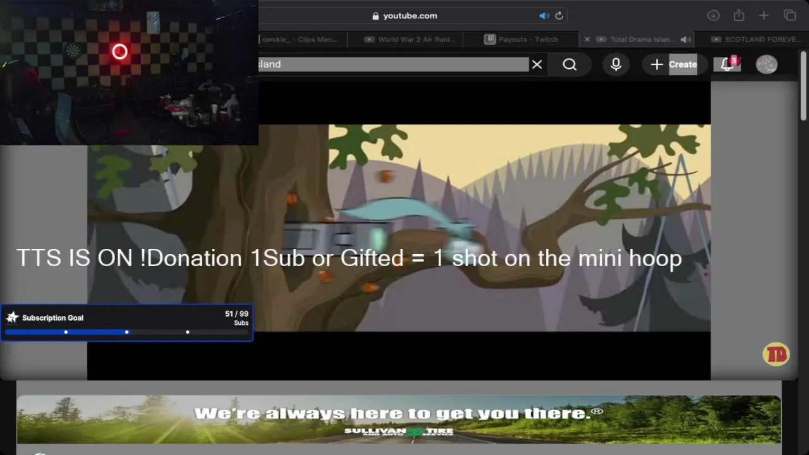Open a new Safari tab
Screen dimensions: 809x455
763,16
